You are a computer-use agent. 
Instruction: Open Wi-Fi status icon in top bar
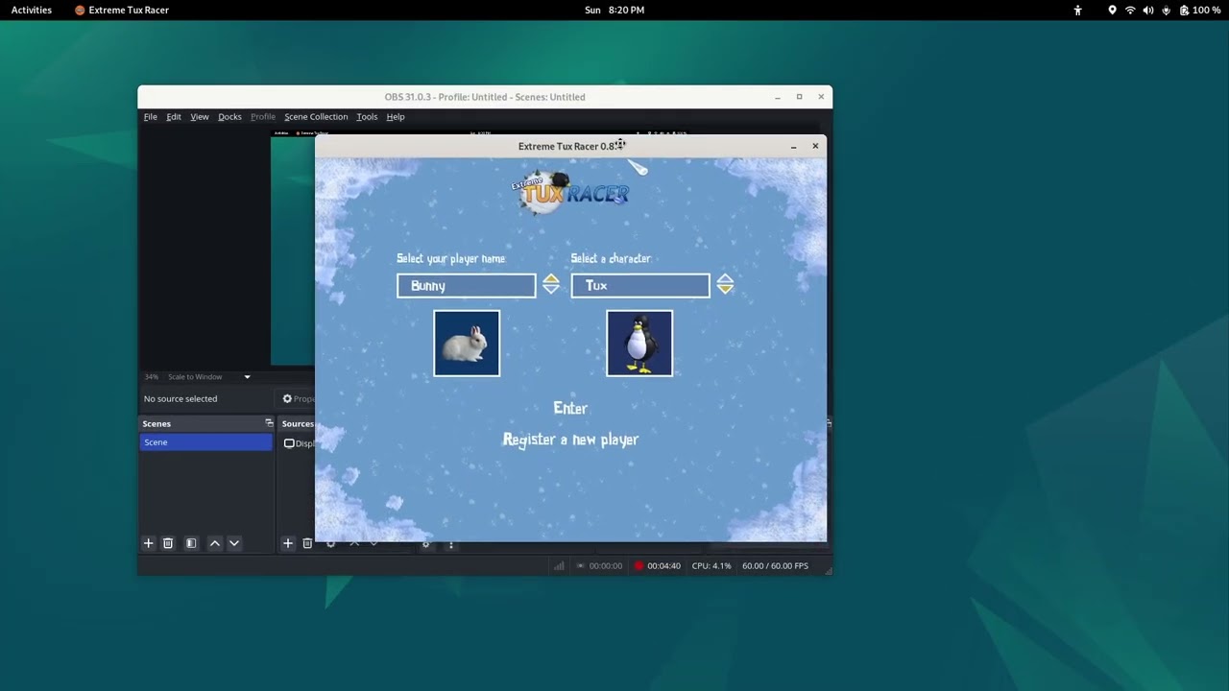point(1130,11)
